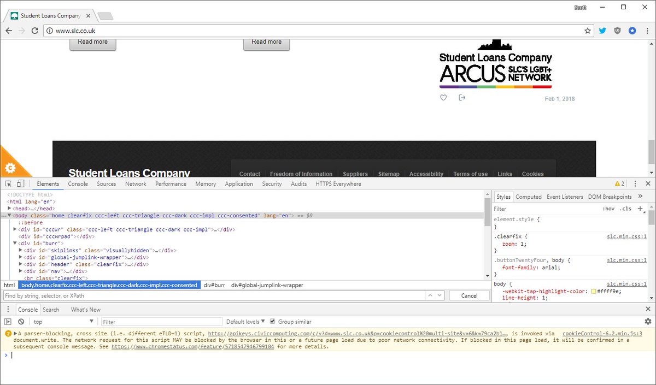
Task: Open the Application tab
Action: [239, 184]
